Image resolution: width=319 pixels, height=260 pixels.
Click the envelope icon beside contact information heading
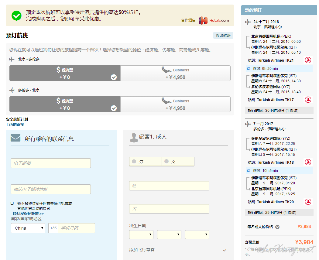(15, 138)
